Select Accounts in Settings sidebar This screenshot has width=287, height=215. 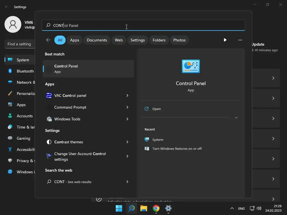[x=20, y=116]
